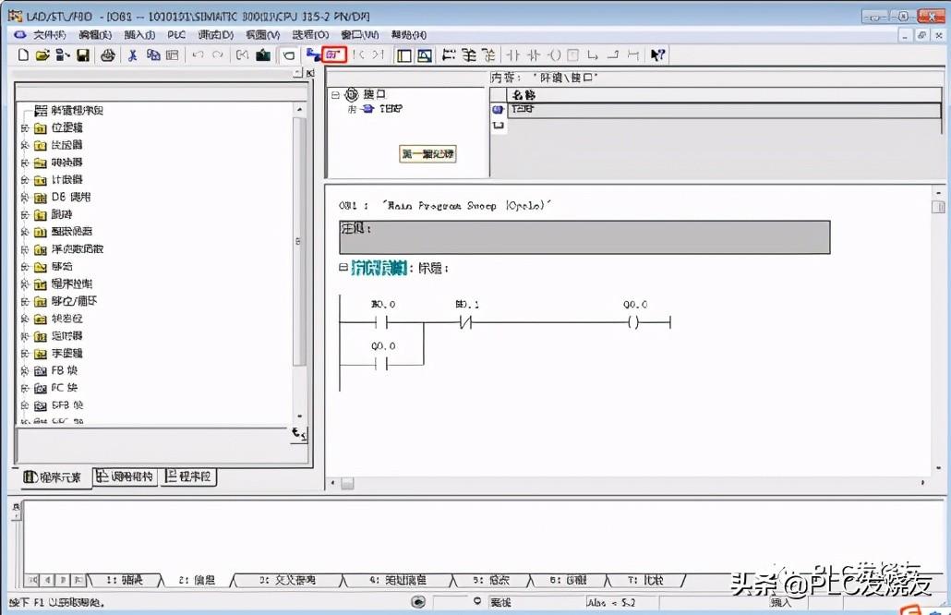This screenshot has height=615, width=951.
Task: Collapse the Interface node in the declaration tree
Action: [x=335, y=95]
